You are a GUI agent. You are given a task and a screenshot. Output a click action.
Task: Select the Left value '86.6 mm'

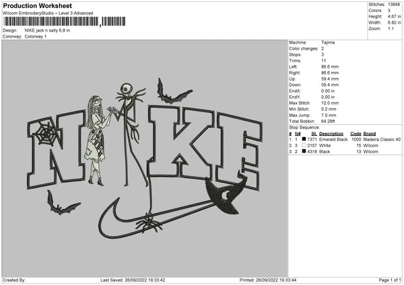330,67
